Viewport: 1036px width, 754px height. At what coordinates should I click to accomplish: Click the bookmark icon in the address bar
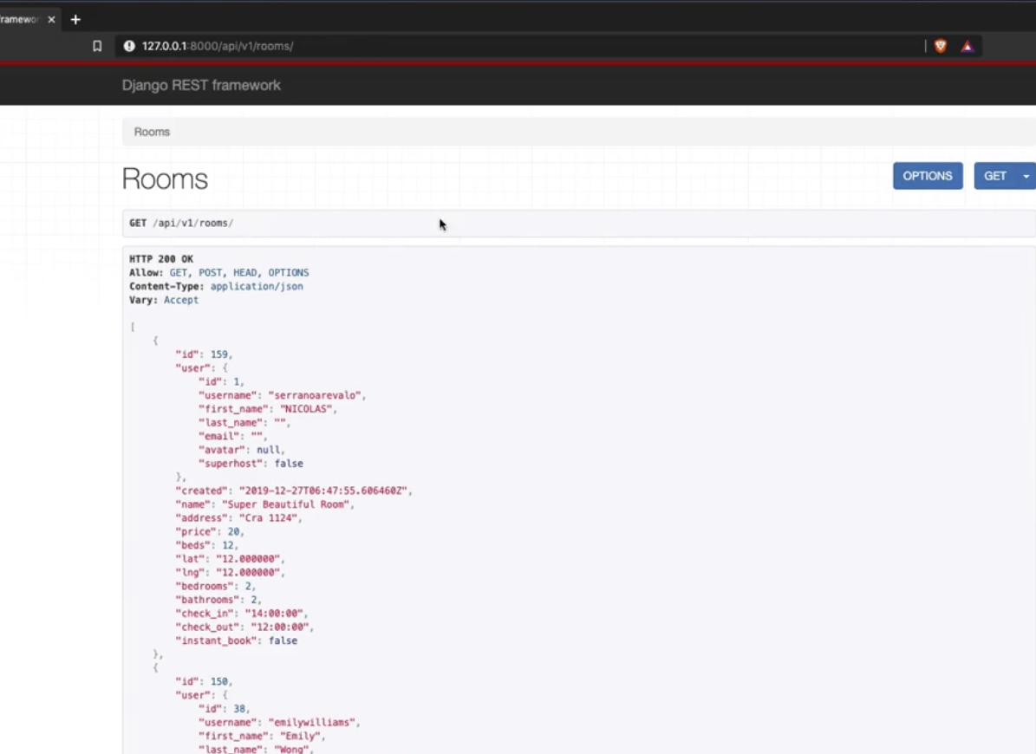97,46
